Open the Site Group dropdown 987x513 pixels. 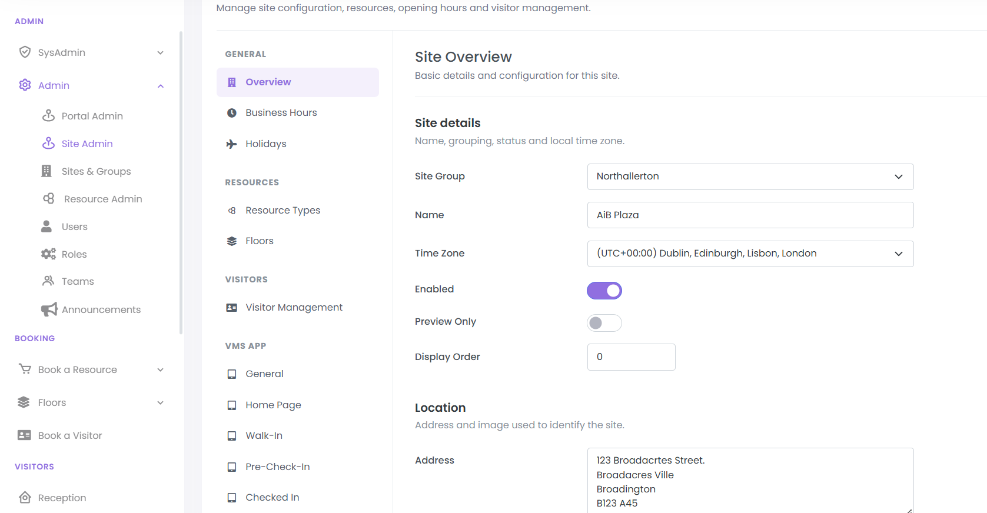[750, 176]
